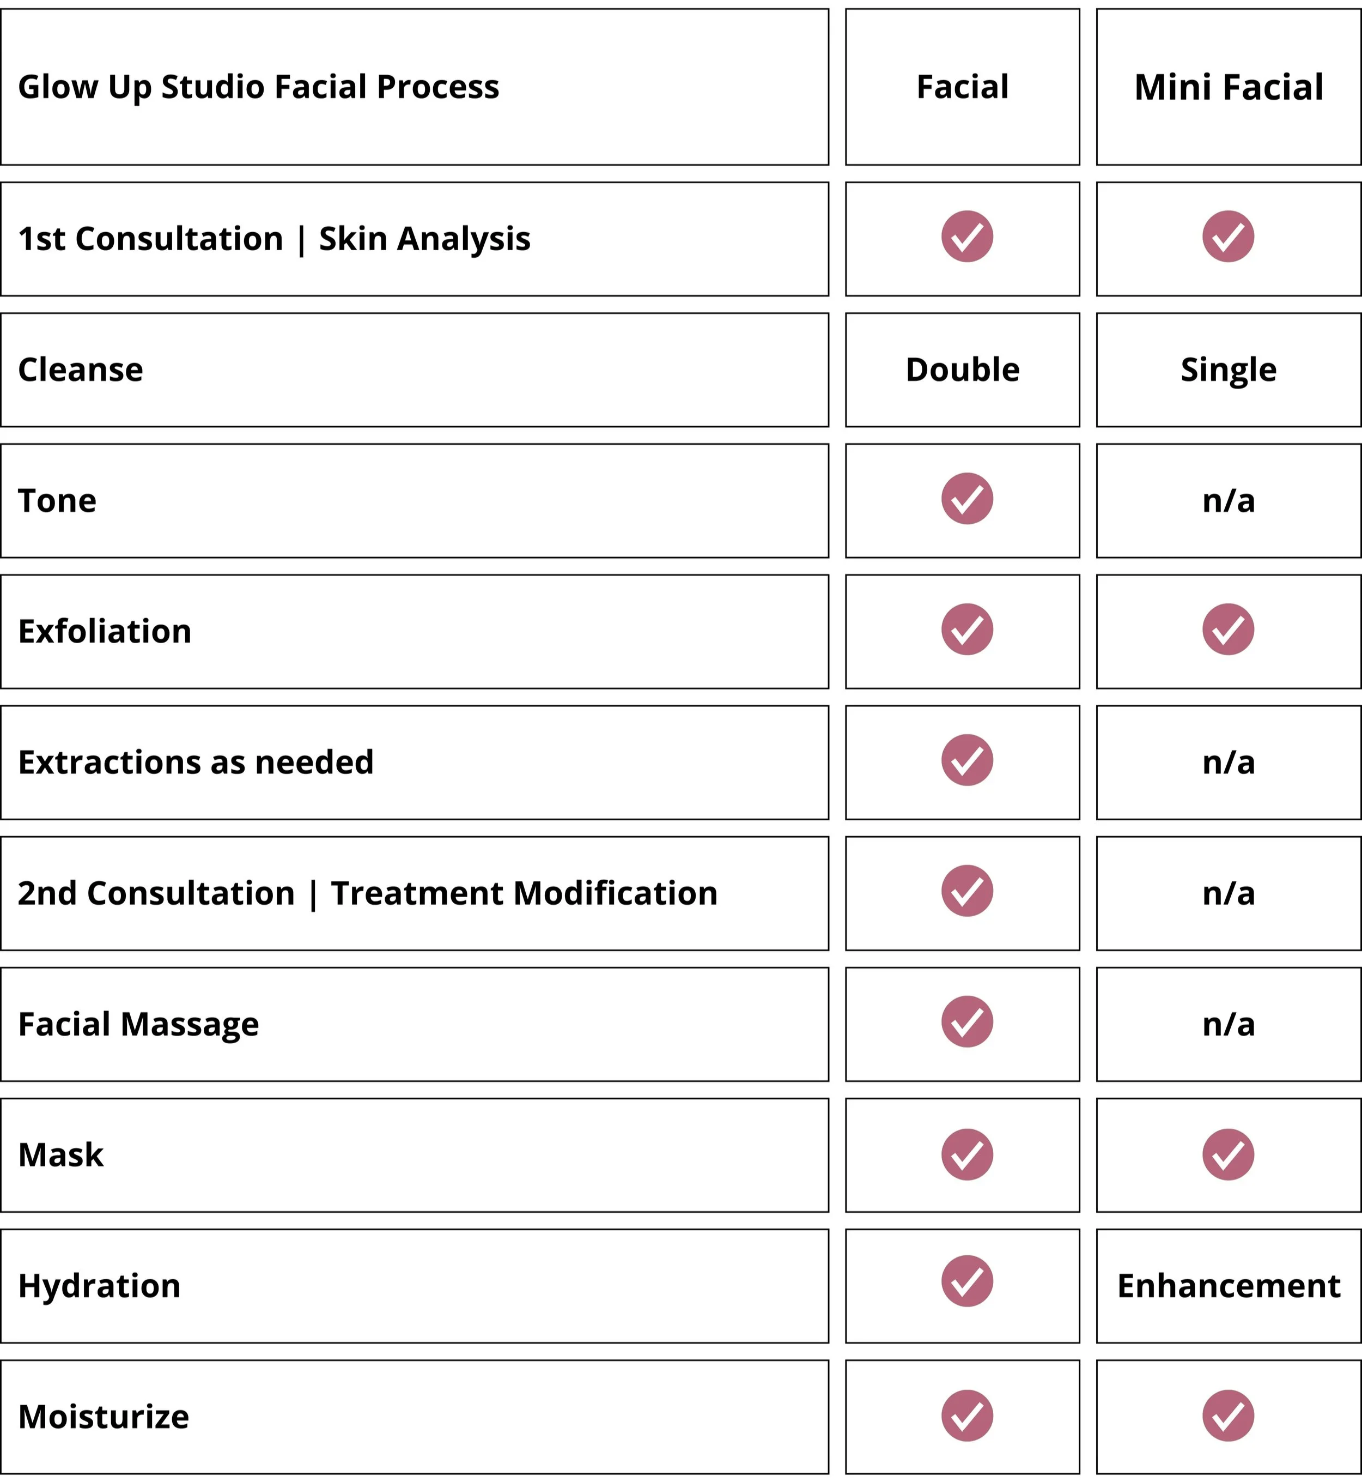The height and width of the screenshot is (1482, 1362).
Task: Click the Single cell in the Cleanse row
Action: 1229,370
